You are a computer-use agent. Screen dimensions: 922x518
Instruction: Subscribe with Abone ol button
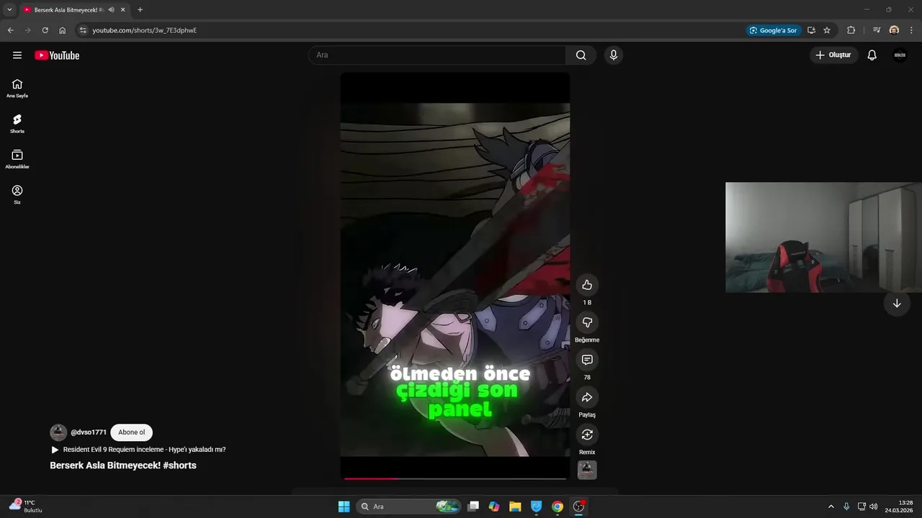[131, 432]
